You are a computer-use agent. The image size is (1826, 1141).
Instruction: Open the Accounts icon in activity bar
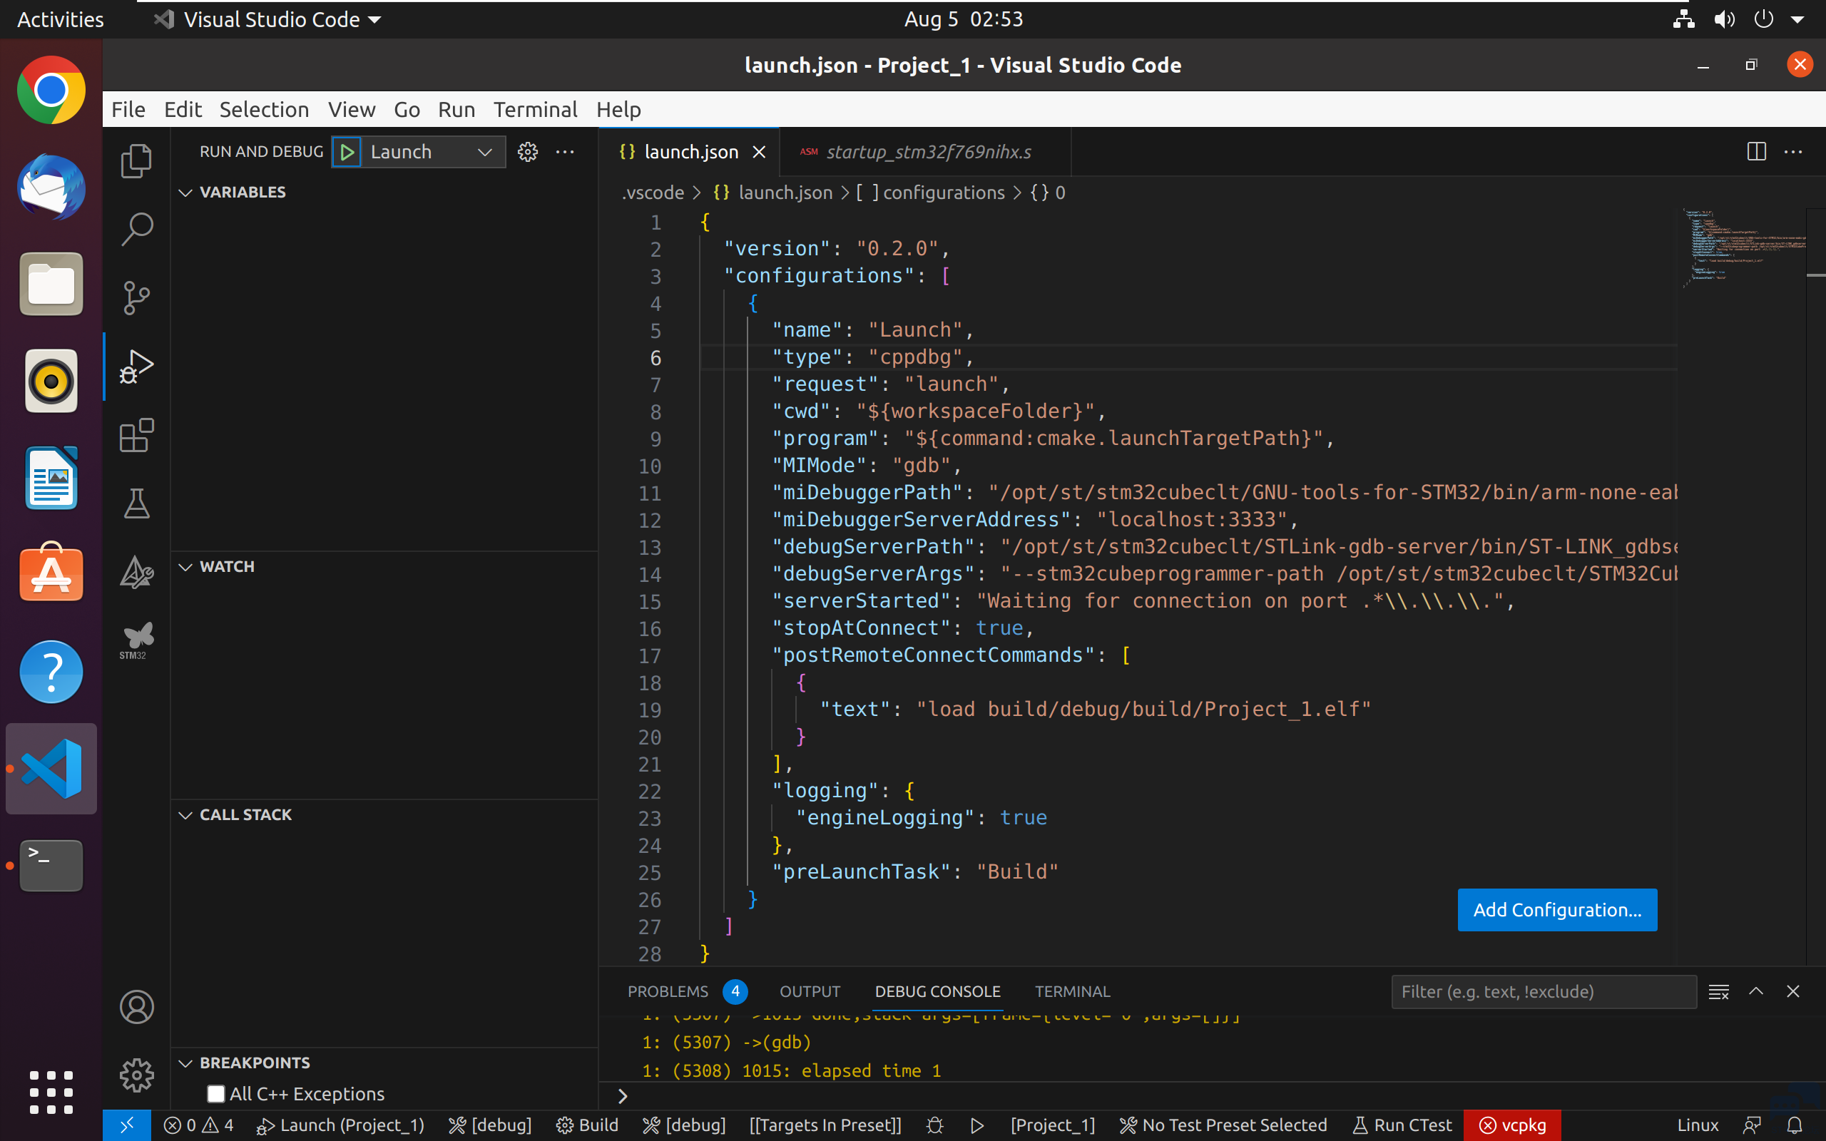pyautogui.click(x=136, y=1008)
